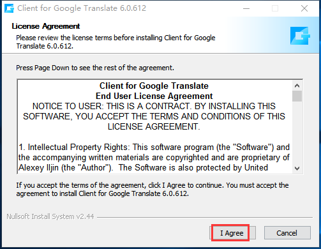Click the "NOTICE TO USER" paragraph
Viewport: 321px width, 249px height.
coord(154,116)
